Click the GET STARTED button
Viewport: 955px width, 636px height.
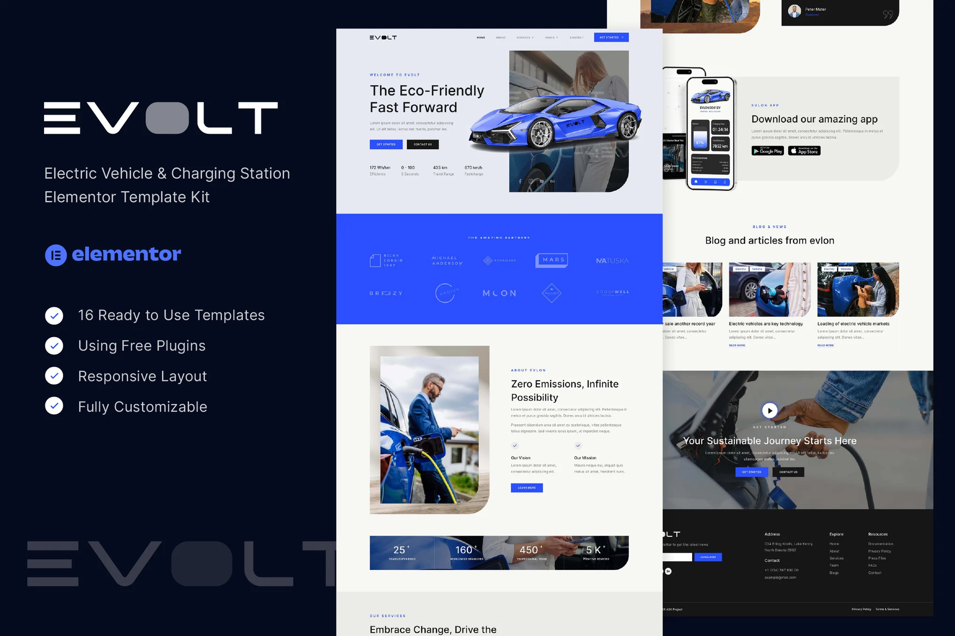click(612, 37)
